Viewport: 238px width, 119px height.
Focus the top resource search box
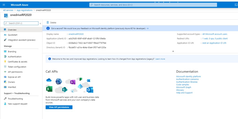[x=153, y=5]
